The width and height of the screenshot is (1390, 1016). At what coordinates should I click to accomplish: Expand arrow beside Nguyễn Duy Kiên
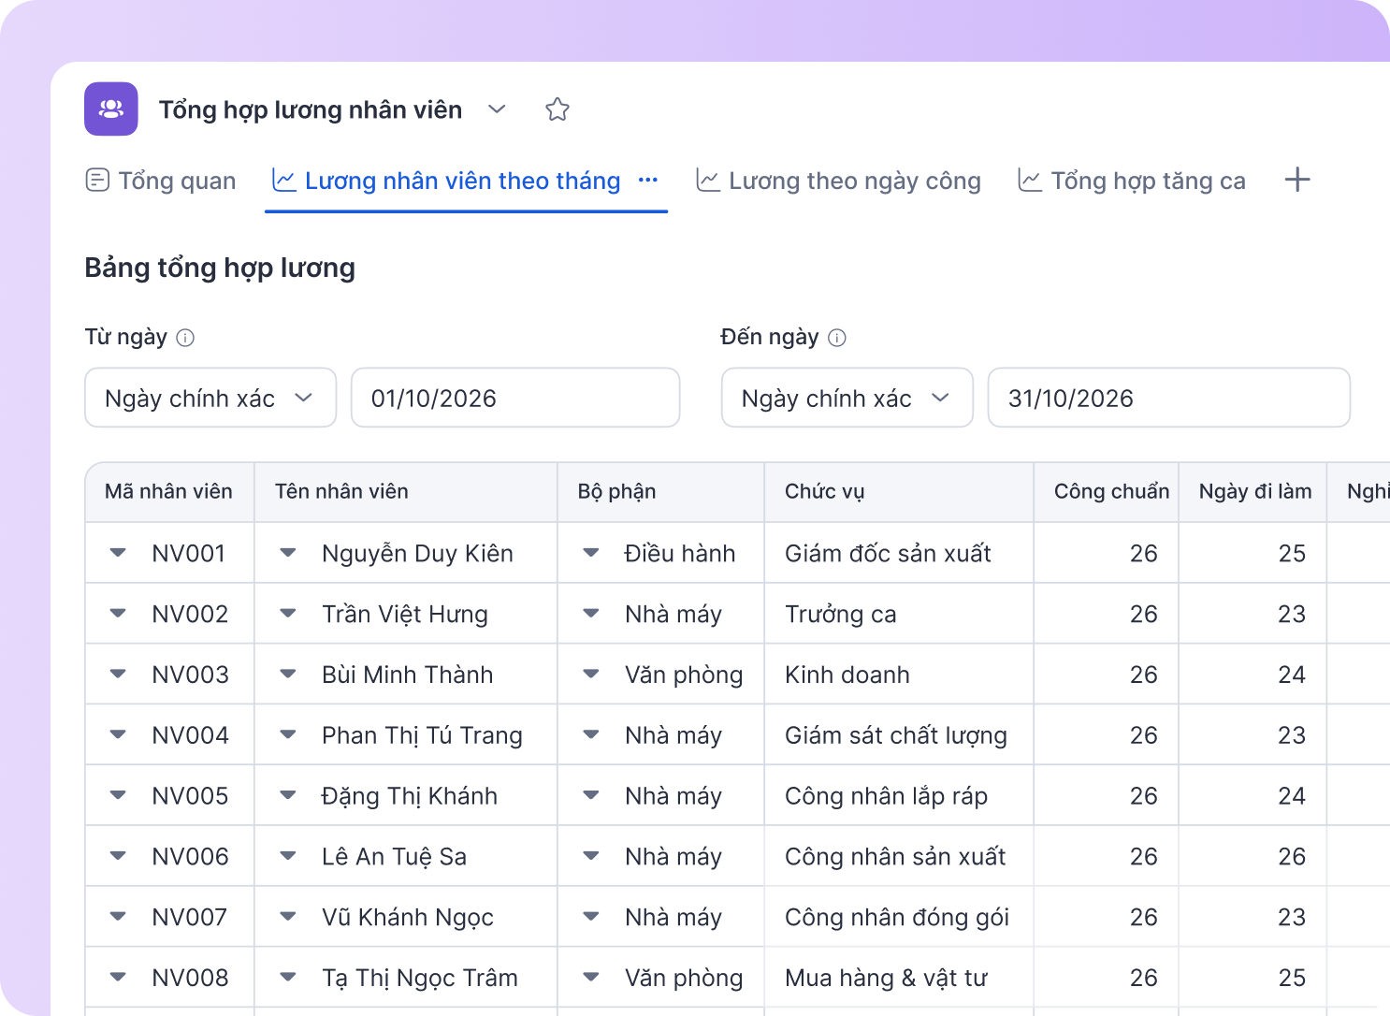pos(288,553)
